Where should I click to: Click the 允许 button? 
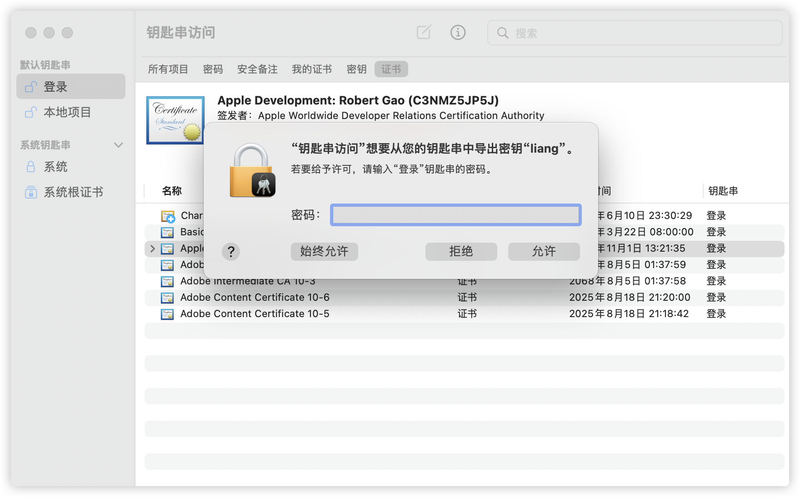(x=544, y=251)
